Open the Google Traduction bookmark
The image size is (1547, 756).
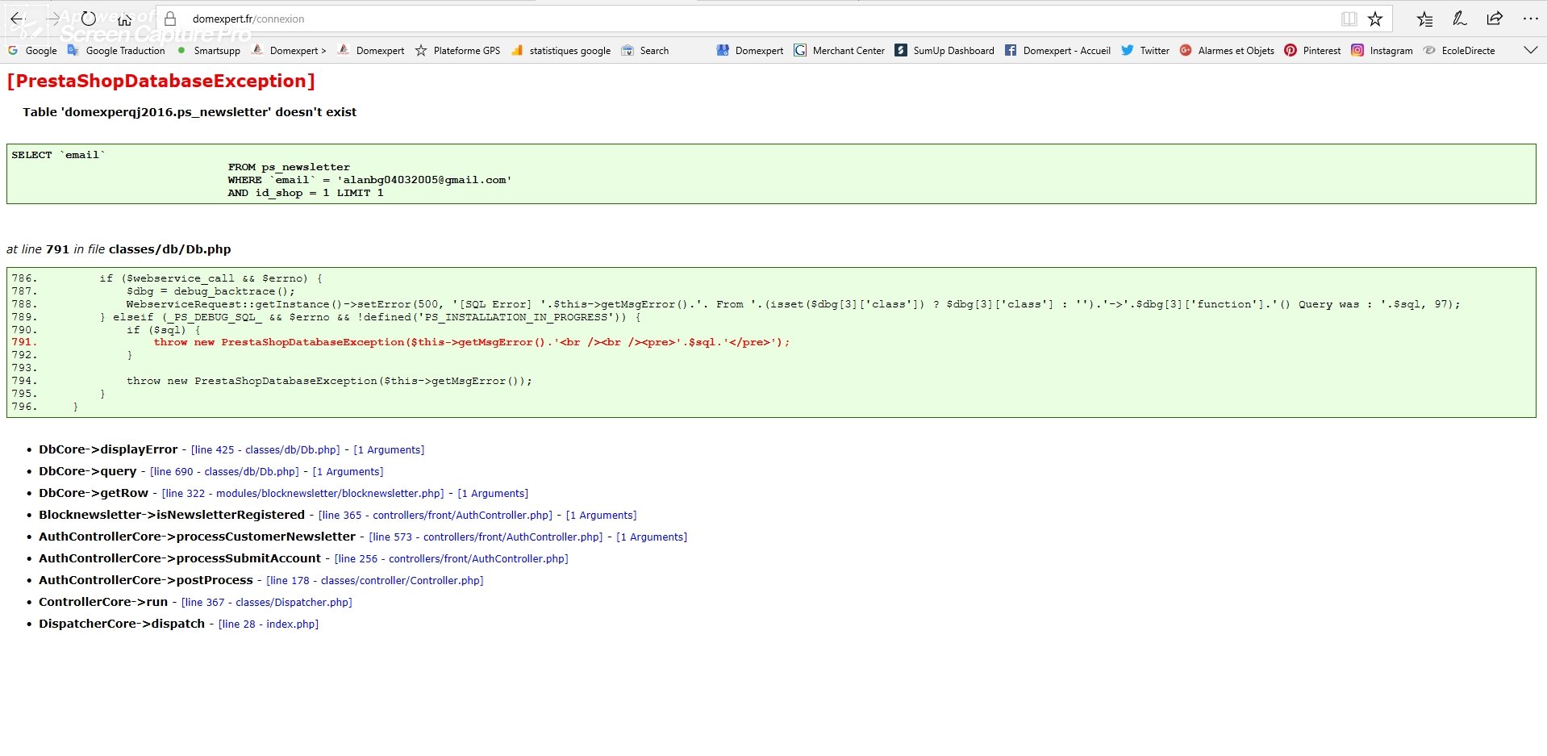coord(116,50)
